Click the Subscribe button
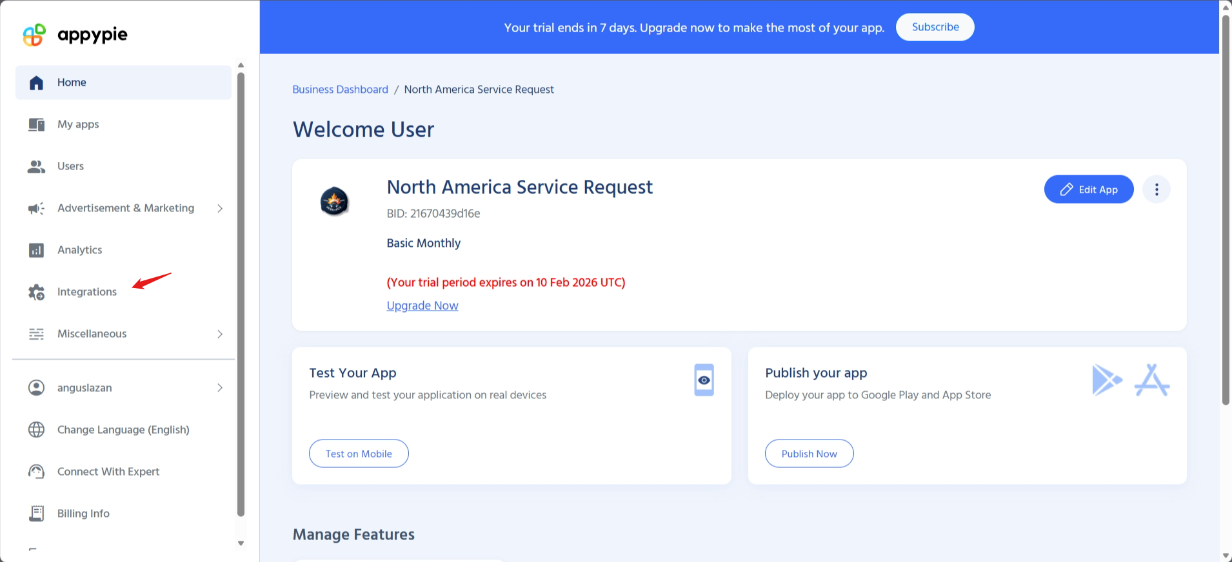The height and width of the screenshot is (562, 1232). (935, 27)
